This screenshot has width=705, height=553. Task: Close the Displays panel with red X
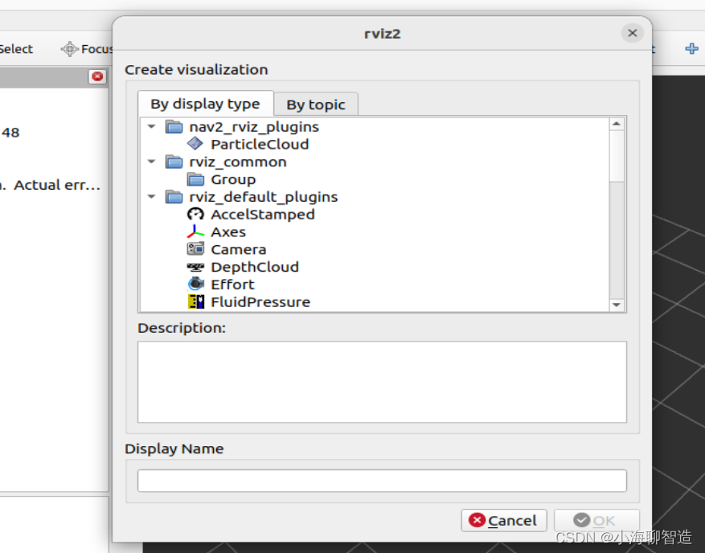(x=97, y=76)
